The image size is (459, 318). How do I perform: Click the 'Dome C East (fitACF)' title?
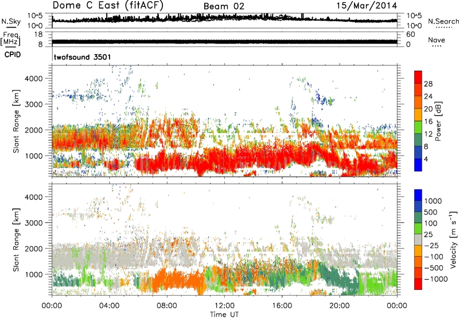(108, 6)
